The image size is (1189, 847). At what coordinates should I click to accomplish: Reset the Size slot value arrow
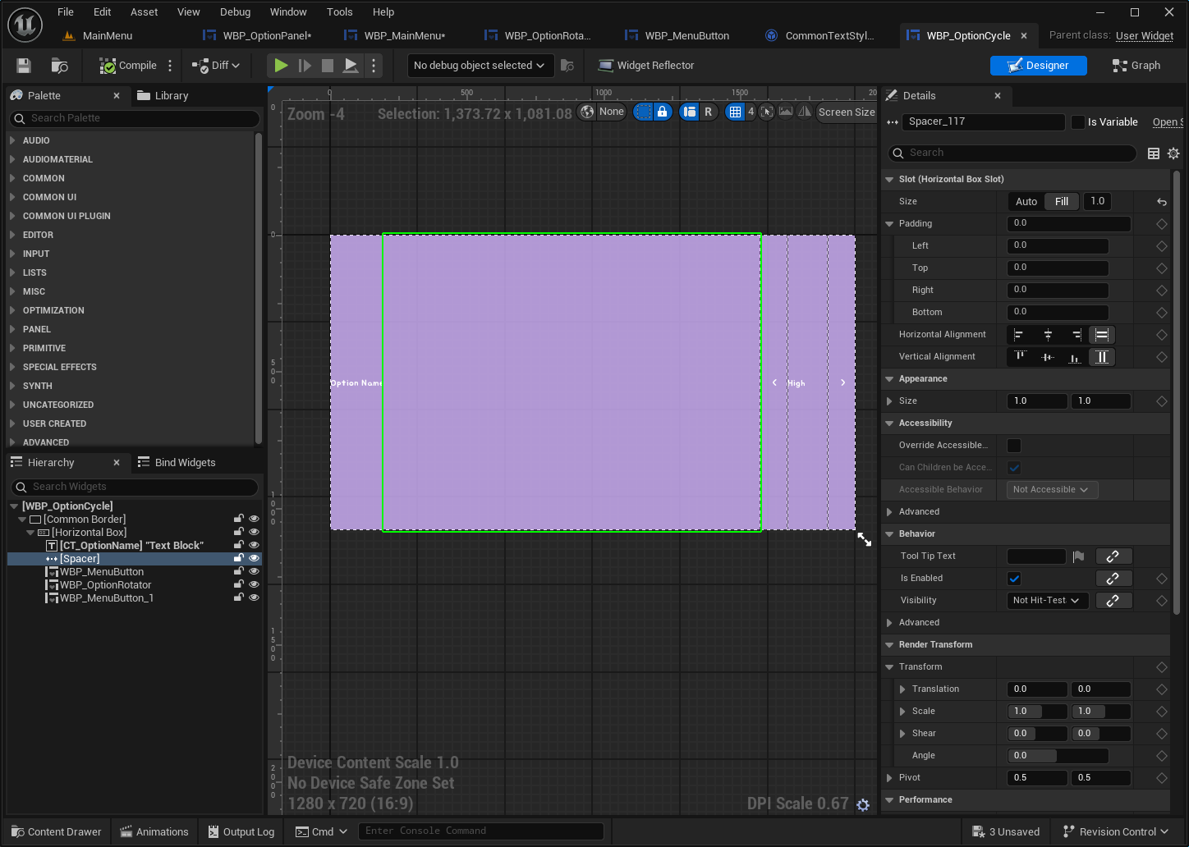[1161, 202]
